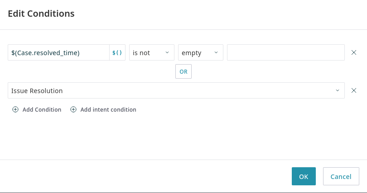This screenshot has height=193, width=367.
Task: Delete the Issue Resolution intent condition
Action: coord(354,90)
